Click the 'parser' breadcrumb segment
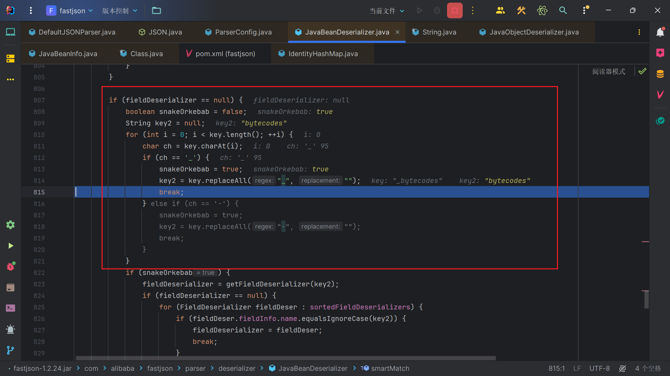This screenshot has height=376, width=670. point(195,368)
